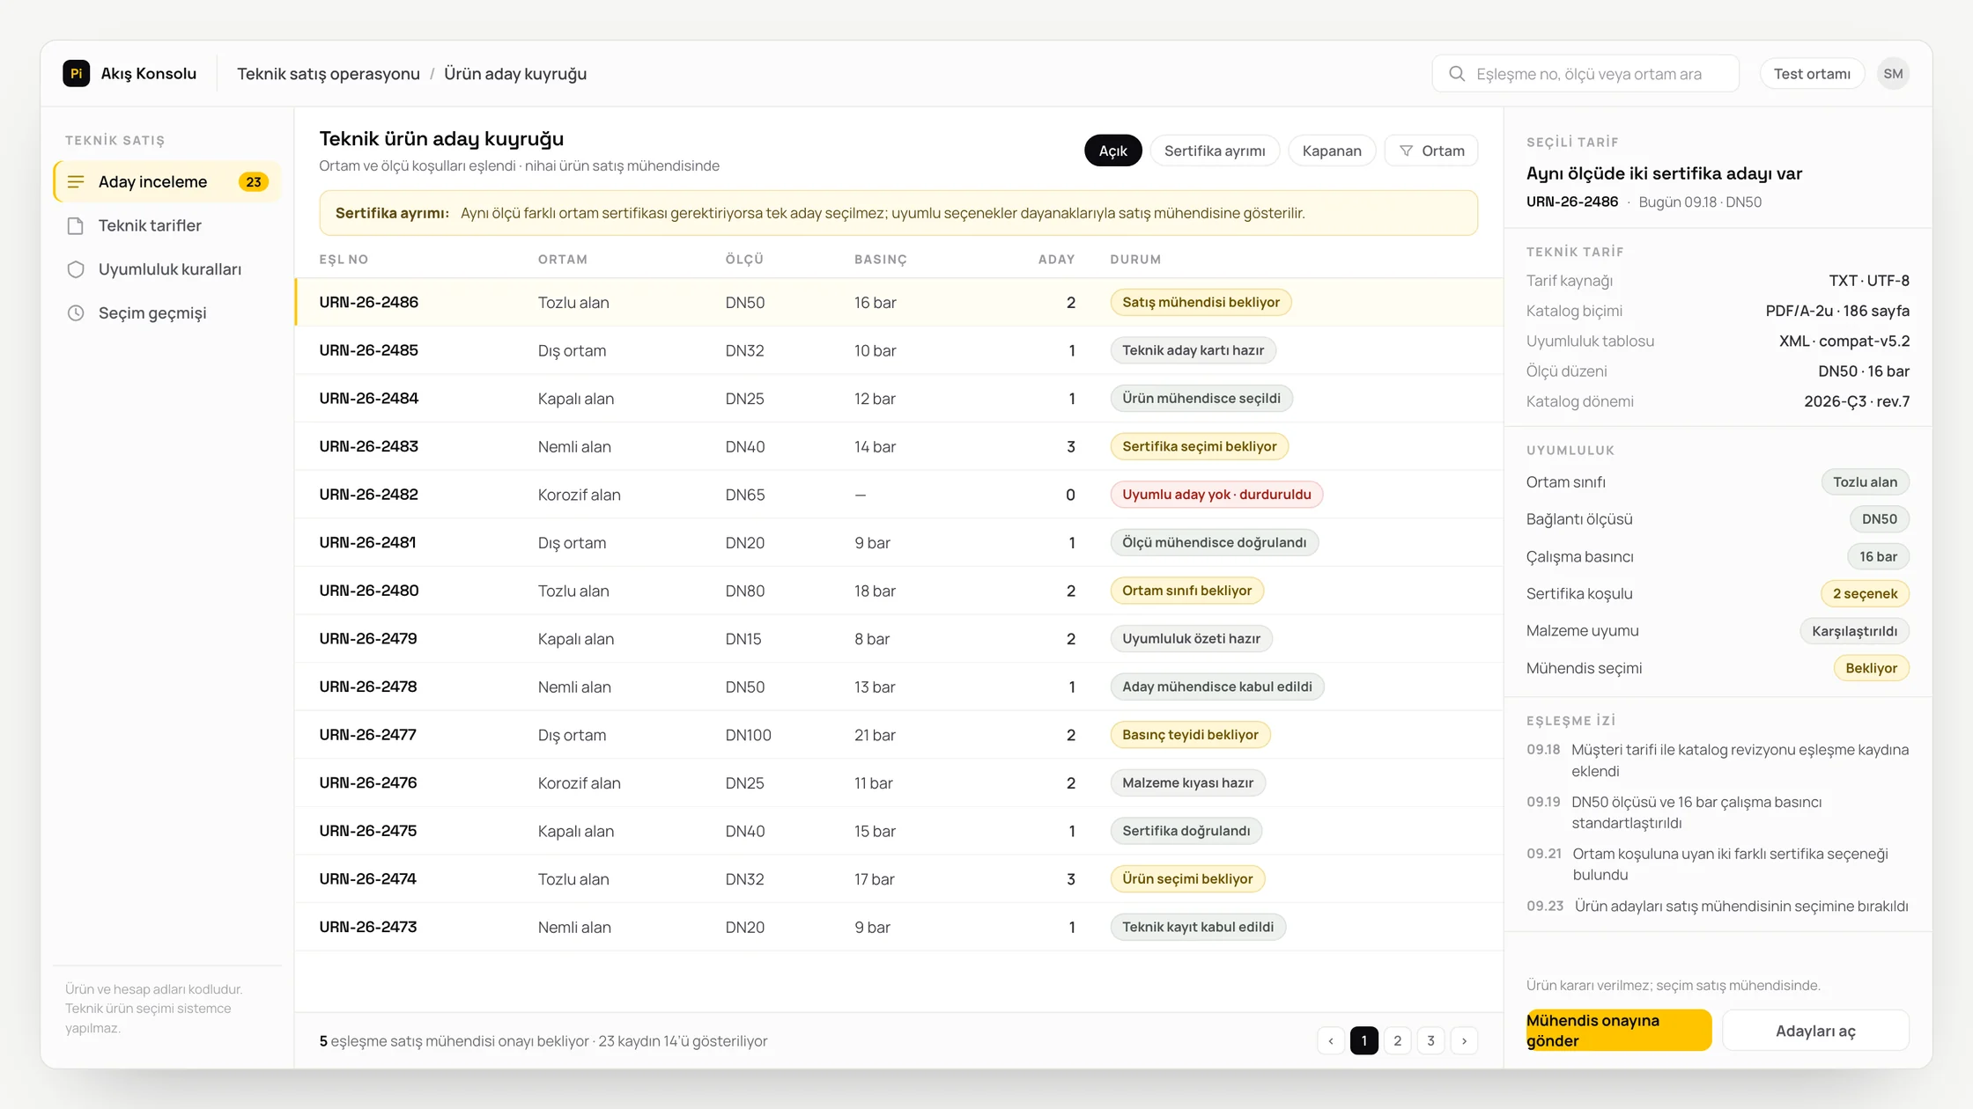The height and width of the screenshot is (1109, 1973).
Task: Select row URN-26-2483
Action: (898, 446)
